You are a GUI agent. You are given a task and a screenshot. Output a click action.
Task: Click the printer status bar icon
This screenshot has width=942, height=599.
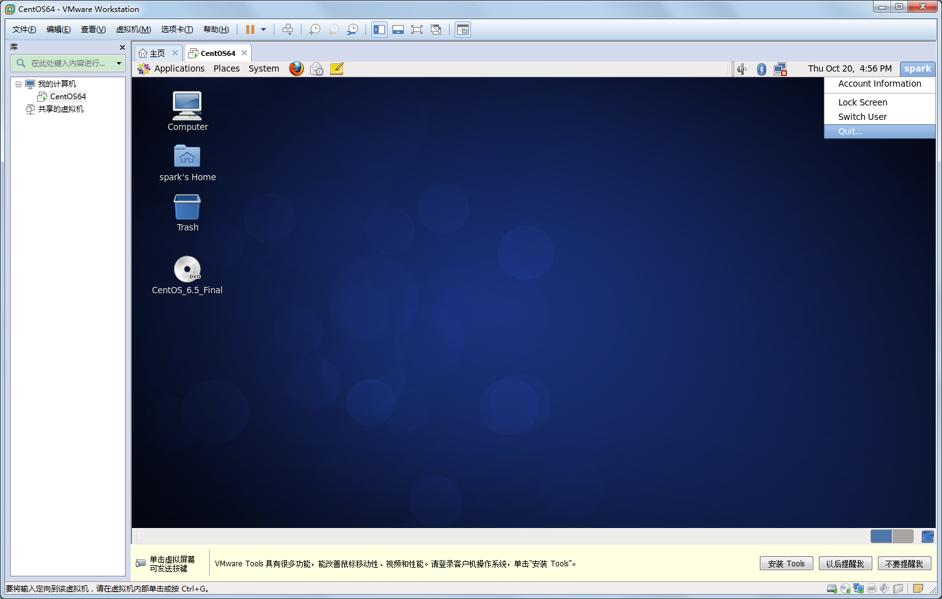click(872, 589)
